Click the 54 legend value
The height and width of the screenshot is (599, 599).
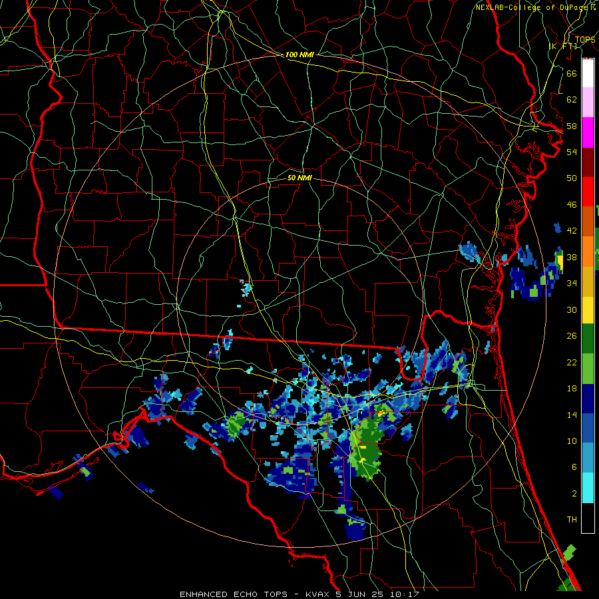[572, 152]
